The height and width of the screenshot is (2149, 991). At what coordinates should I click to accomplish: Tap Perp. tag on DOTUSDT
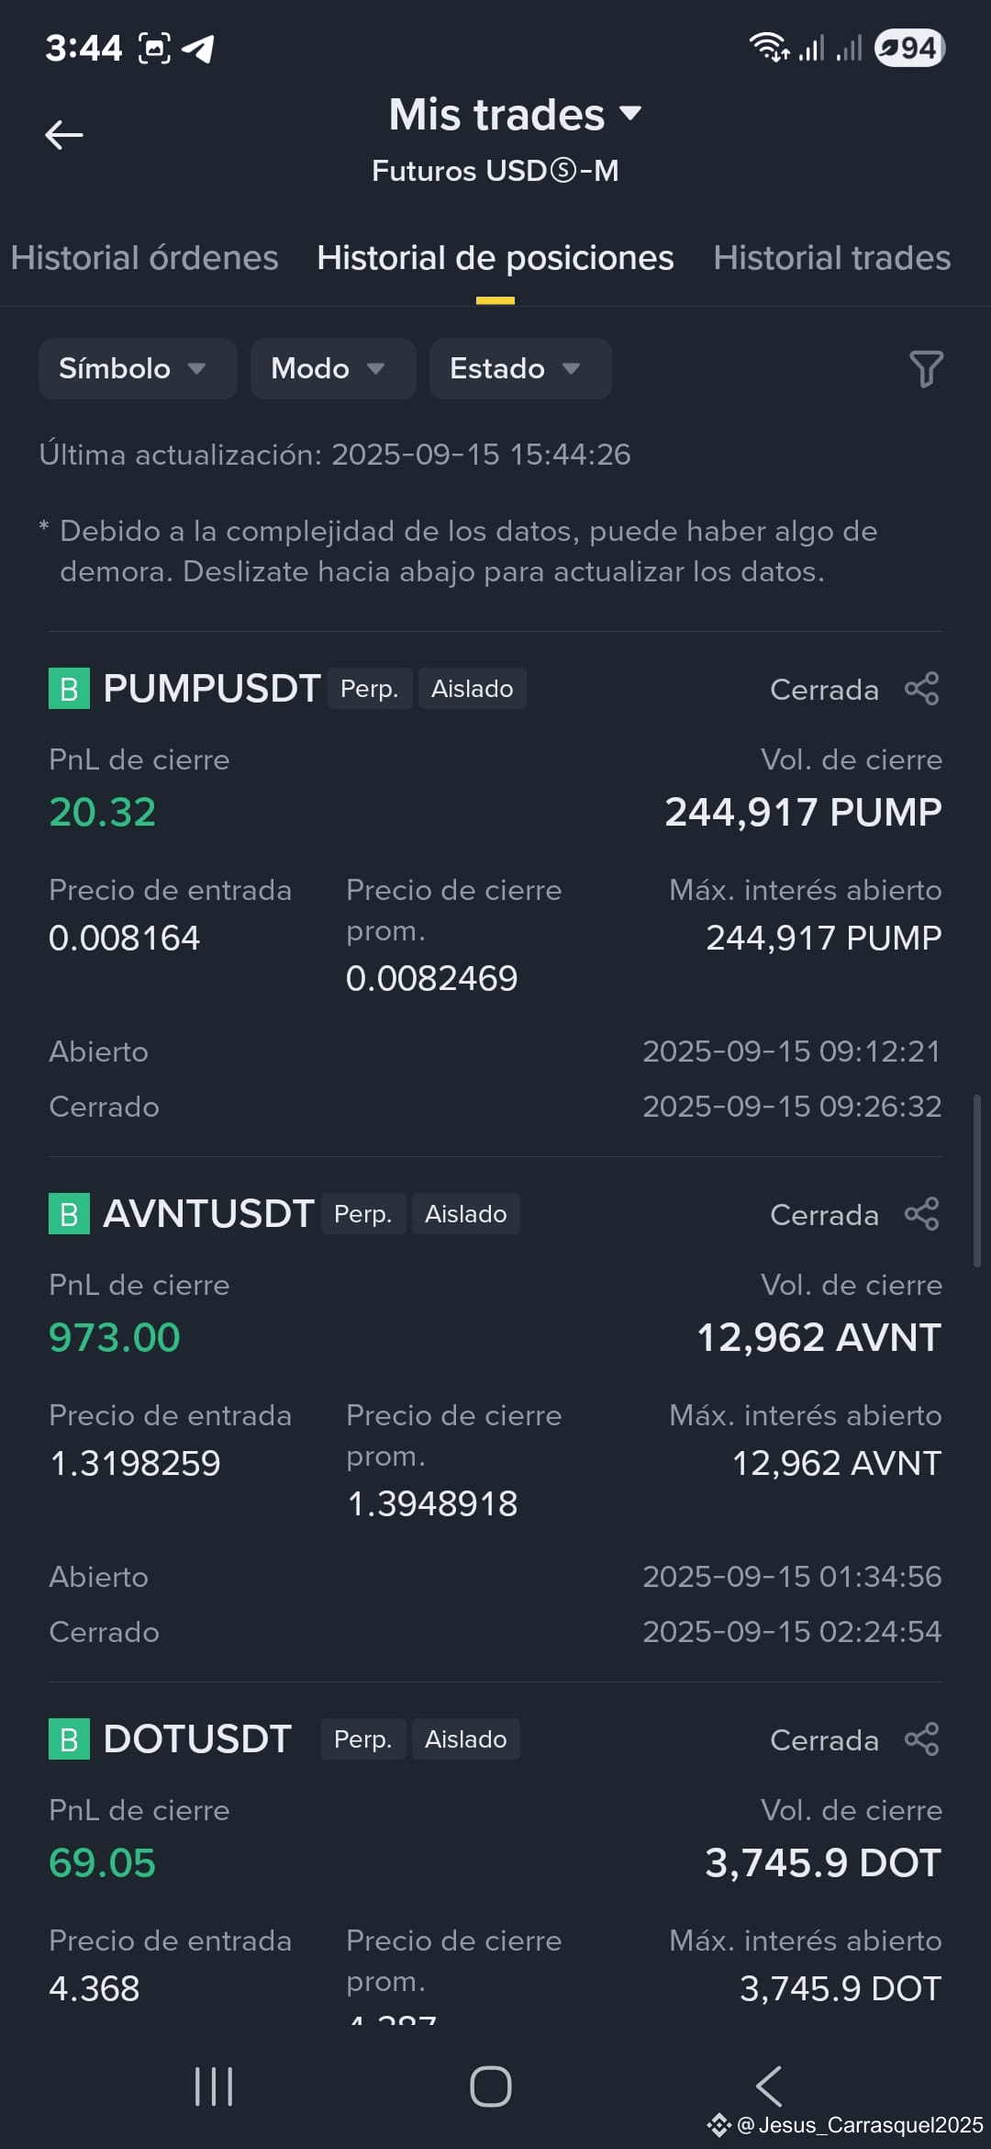(363, 1739)
